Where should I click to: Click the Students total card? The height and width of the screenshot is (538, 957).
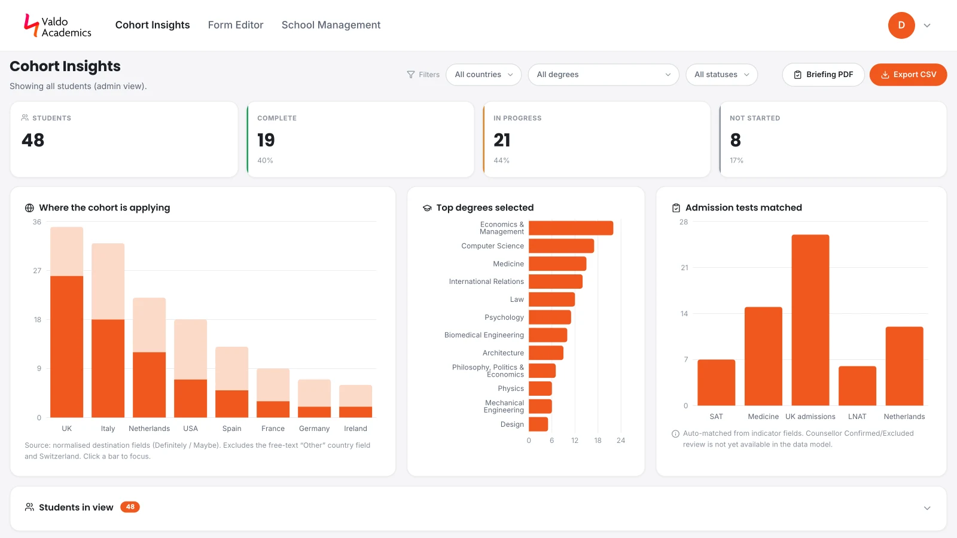point(124,139)
